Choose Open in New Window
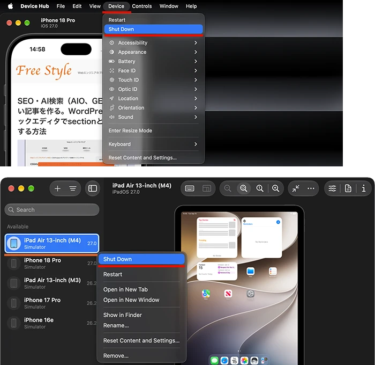This screenshot has height=365, width=375. tap(141, 300)
